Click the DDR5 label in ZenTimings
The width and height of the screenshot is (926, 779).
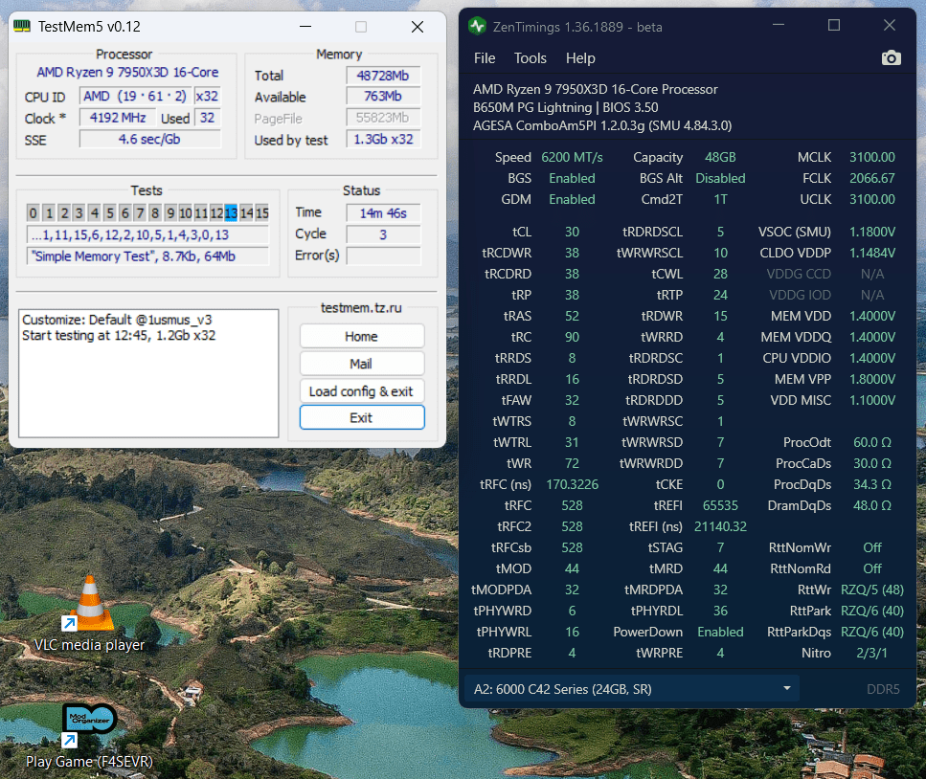[x=883, y=689]
